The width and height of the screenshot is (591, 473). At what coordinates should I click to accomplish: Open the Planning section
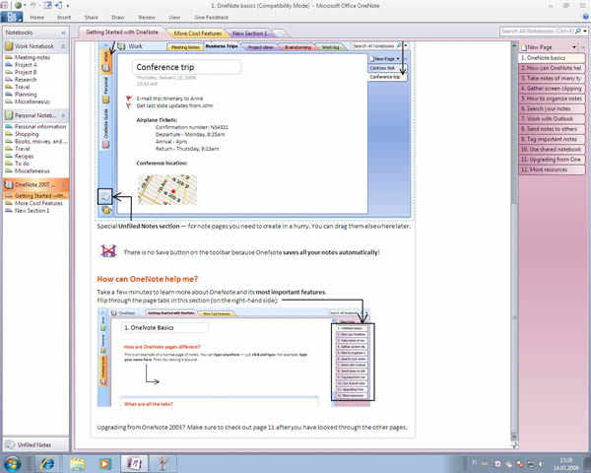click(x=26, y=95)
